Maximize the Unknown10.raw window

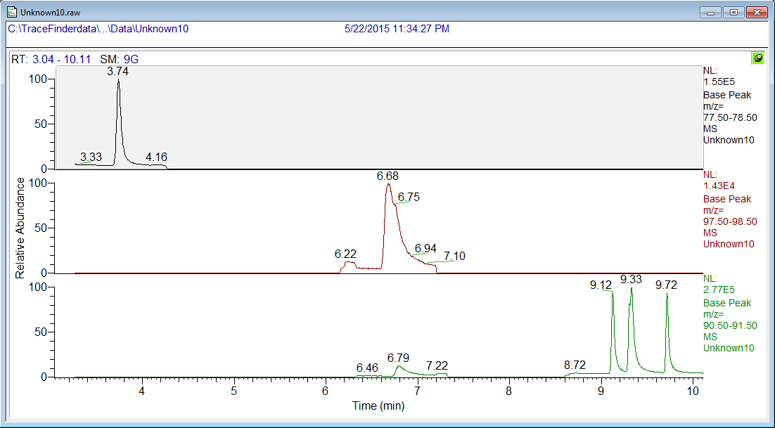pos(734,12)
